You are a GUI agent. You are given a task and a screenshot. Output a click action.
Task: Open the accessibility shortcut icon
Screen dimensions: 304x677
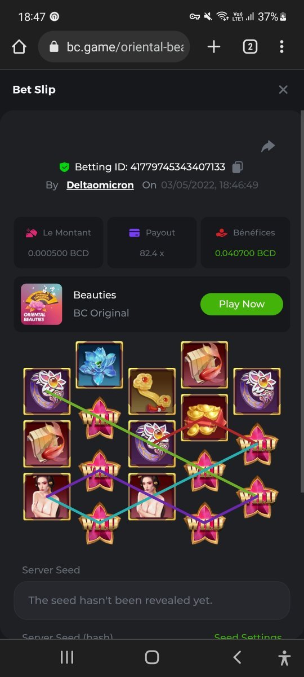(285, 658)
